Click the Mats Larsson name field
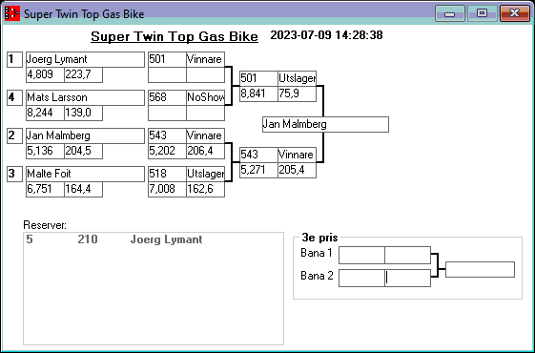 tap(85, 97)
